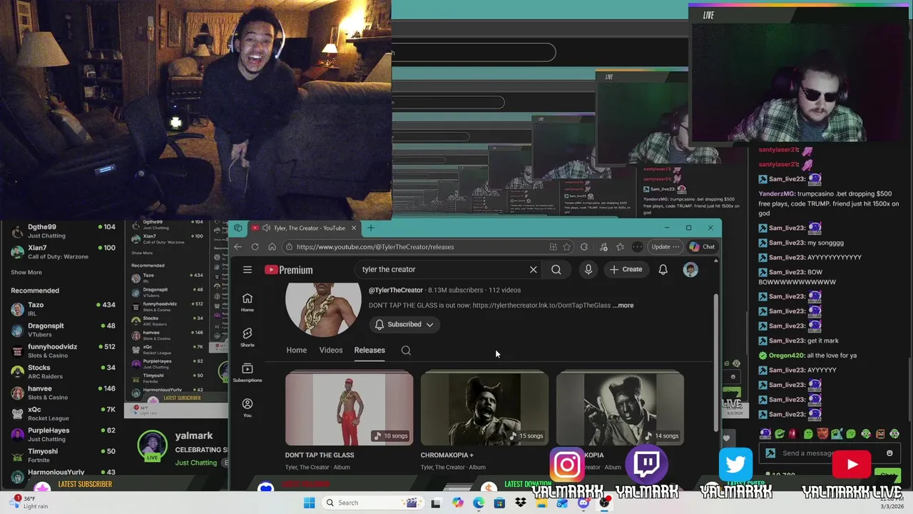
Task: Expand the channel description with ...more
Action: click(x=623, y=306)
